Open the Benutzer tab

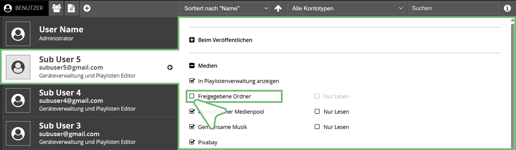pyautogui.click(x=24, y=8)
